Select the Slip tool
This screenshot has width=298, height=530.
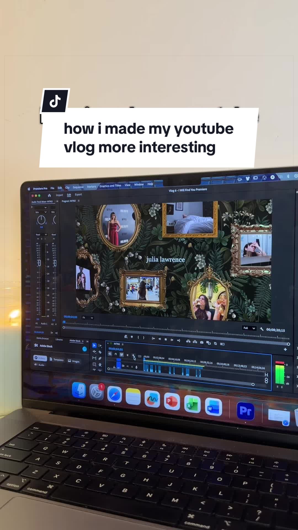pos(94,358)
